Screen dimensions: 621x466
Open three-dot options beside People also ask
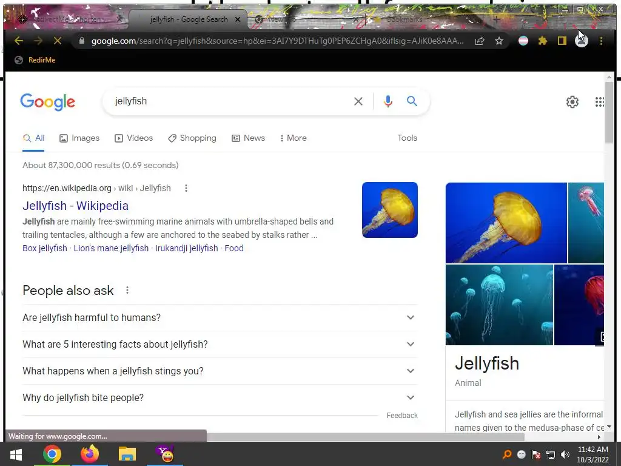click(127, 290)
